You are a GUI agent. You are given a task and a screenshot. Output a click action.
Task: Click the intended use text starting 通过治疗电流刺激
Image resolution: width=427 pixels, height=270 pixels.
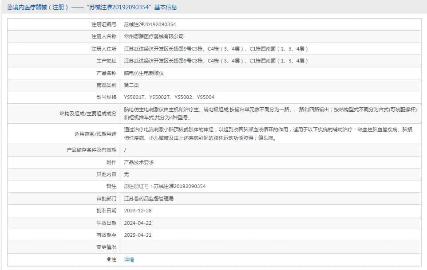pyautogui.click(x=268, y=134)
